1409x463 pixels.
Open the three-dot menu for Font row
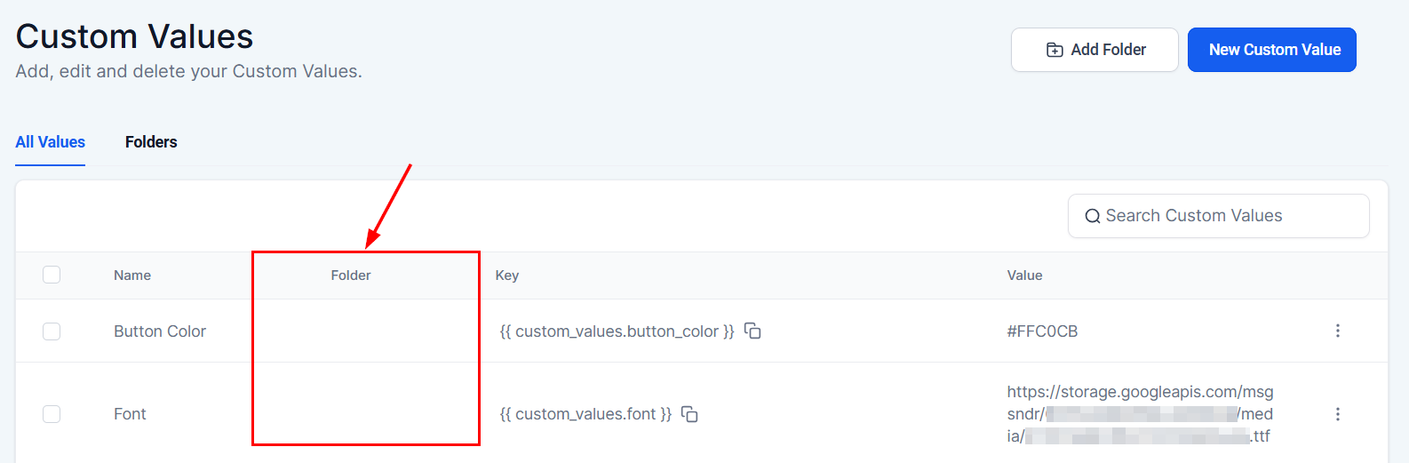1337,414
